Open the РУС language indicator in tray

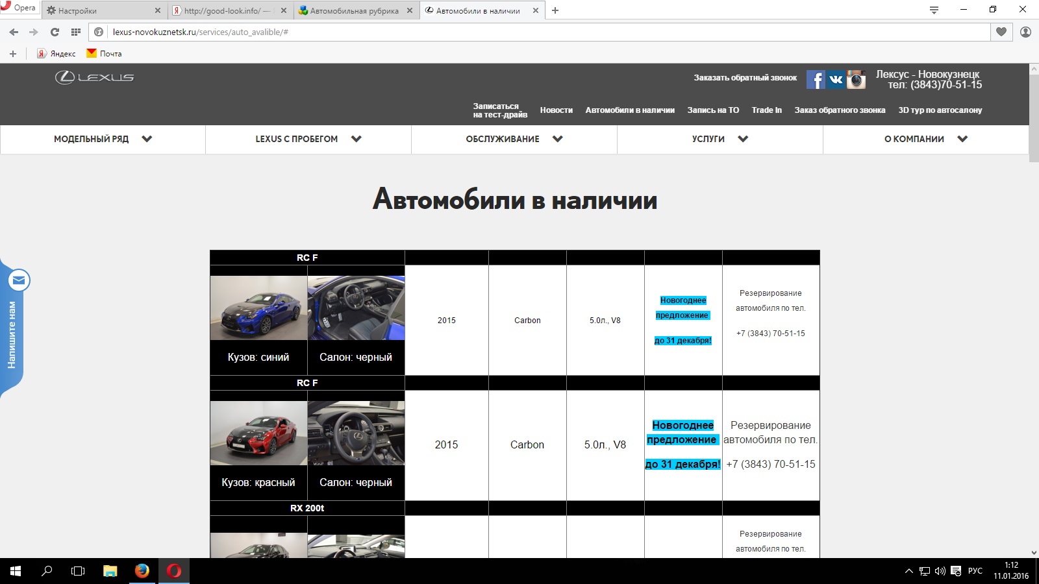tap(975, 571)
